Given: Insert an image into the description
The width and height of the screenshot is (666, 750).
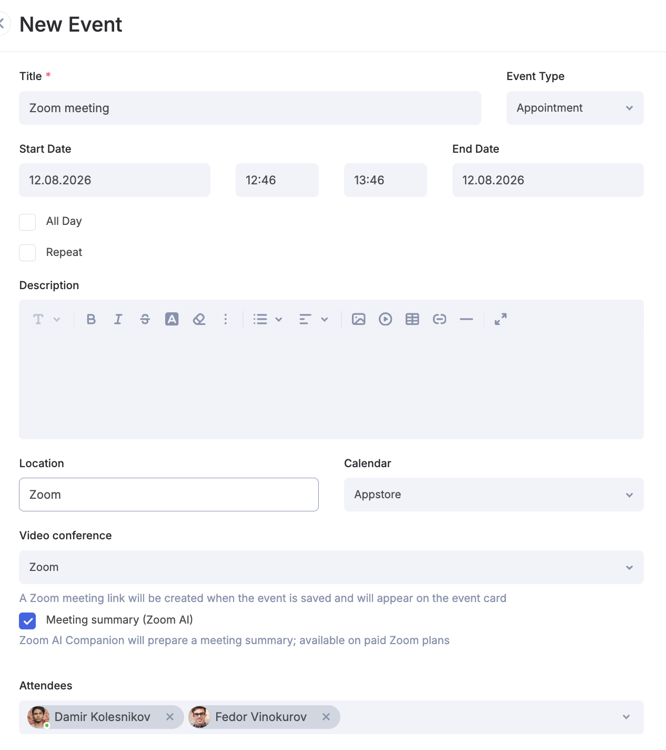Looking at the screenshot, I should (359, 319).
